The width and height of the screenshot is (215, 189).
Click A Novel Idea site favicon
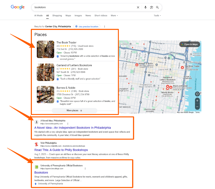pyautogui.click(x=37, y=122)
